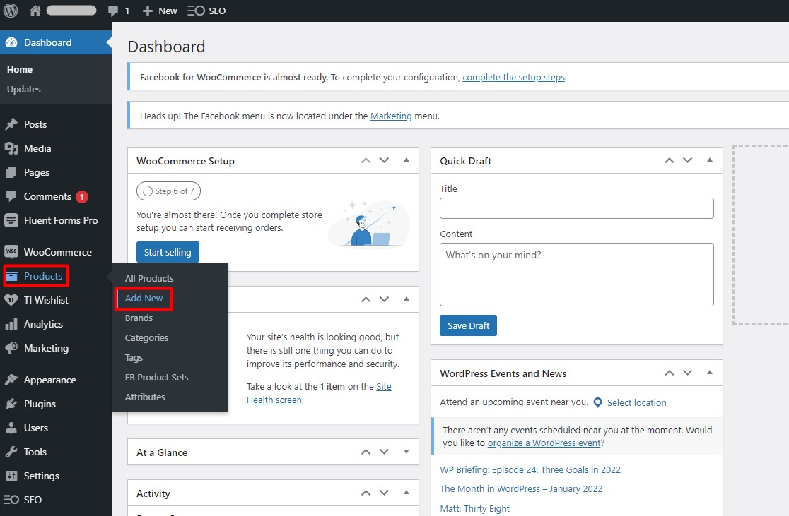Viewport: 789px width, 516px height.
Task: Click the Marketing megaphone icon
Action: pos(11,348)
